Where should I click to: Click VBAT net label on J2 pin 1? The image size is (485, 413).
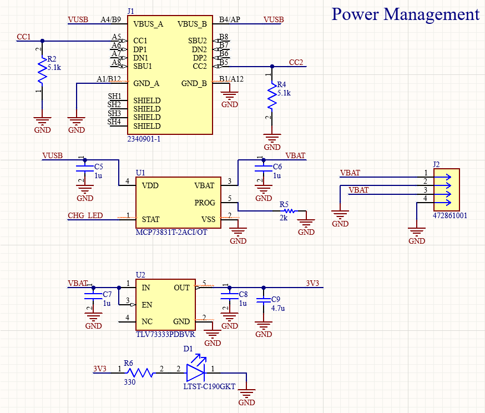click(350, 173)
